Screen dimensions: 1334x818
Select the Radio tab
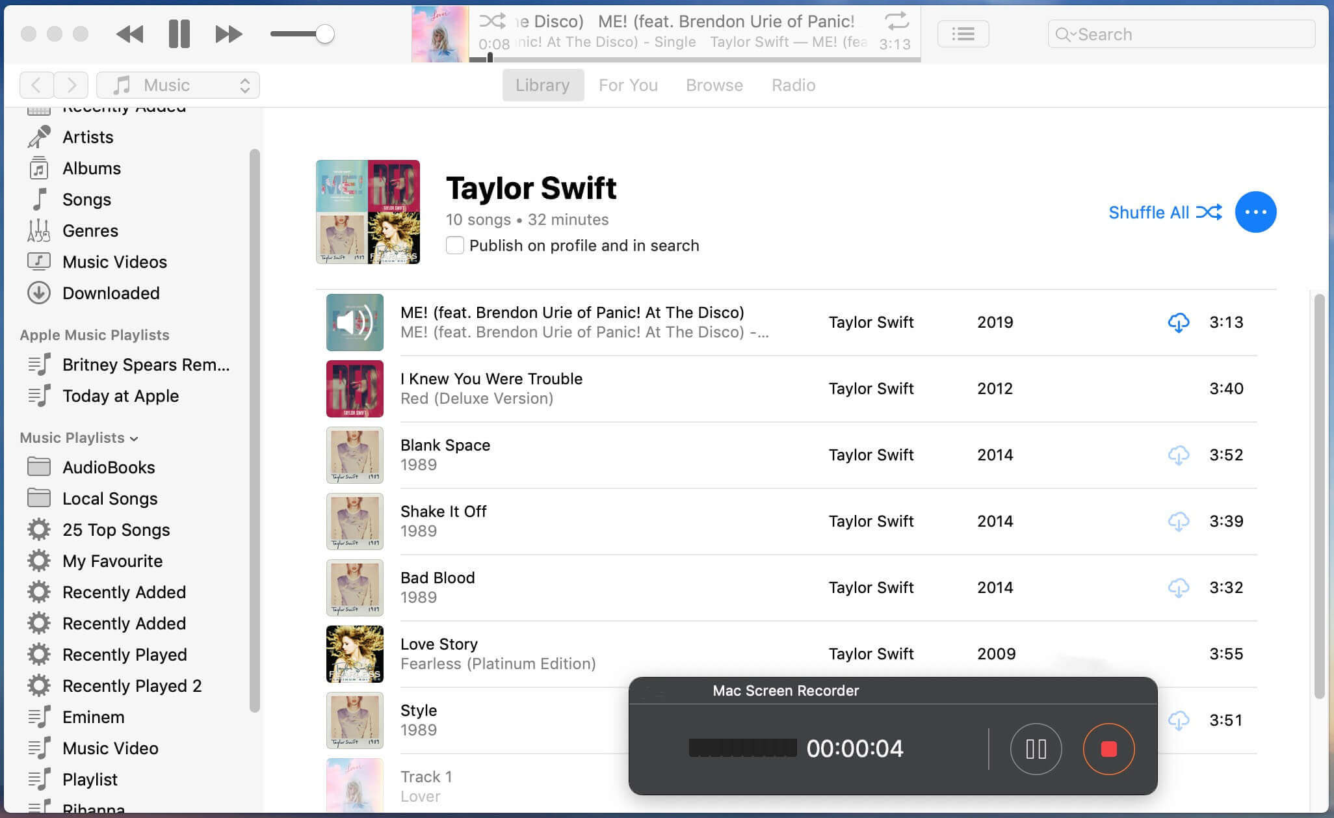pos(794,85)
